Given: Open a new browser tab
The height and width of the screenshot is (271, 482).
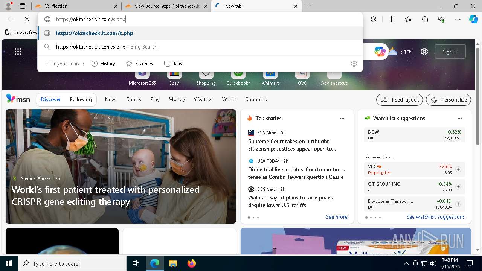Looking at the screenshot, I should 308,6.
